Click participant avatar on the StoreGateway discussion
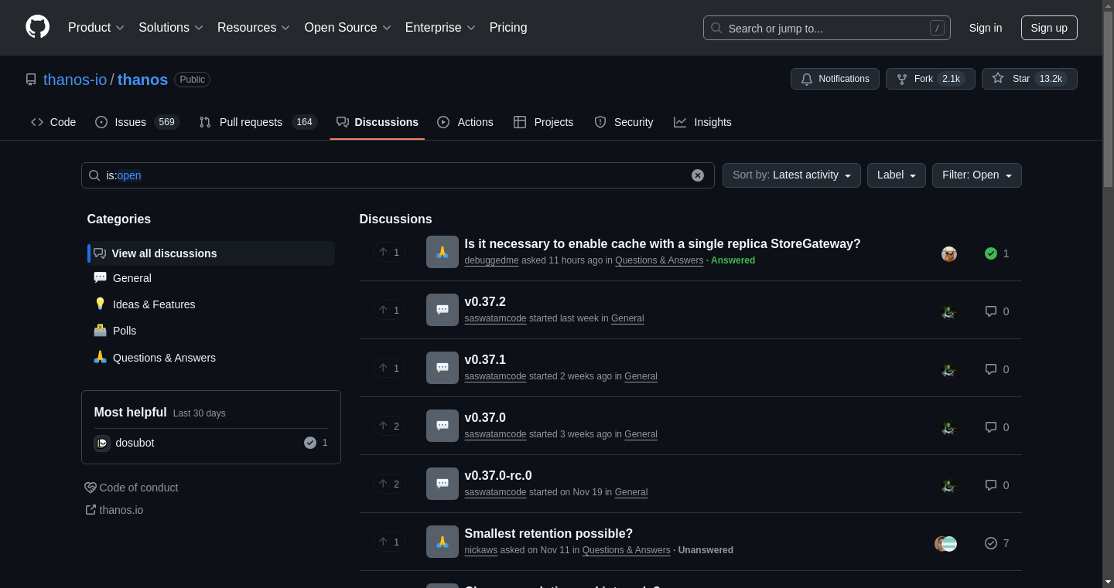Screen dimensions: 1114x588 949,253
